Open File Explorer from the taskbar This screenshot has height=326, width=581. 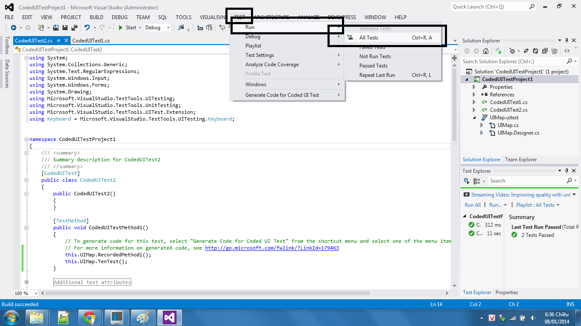point(37,317)
